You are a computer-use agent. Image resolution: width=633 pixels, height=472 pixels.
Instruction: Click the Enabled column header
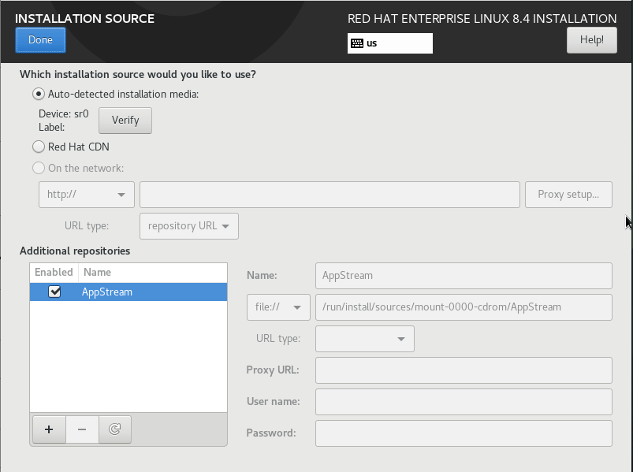(54, 273)
